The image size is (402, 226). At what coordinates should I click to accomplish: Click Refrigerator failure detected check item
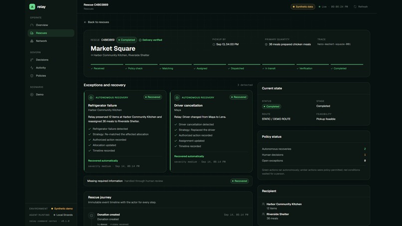(x=108, y=129)
